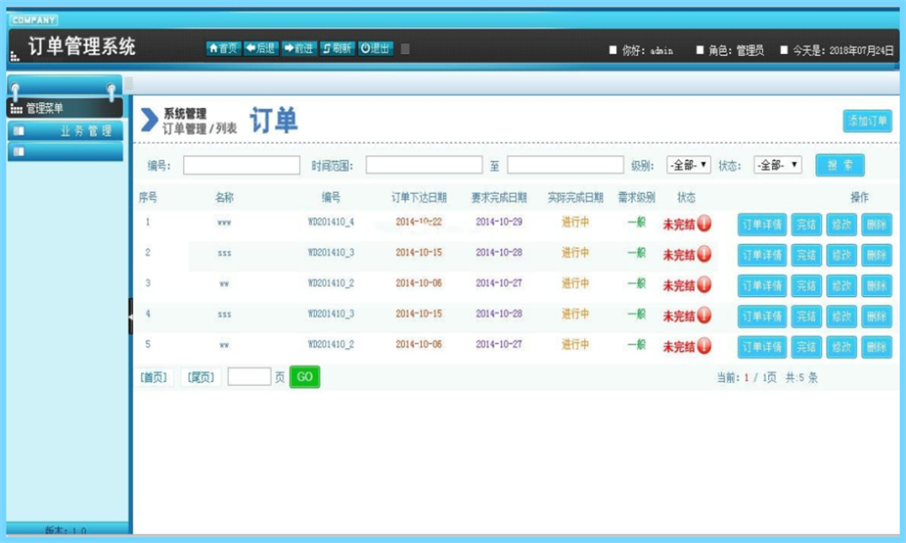Image resolution: width=906 pixels, height=543 pixels.
Task: Click order name 'vvv' in row 1
Action: coord(224,223)
